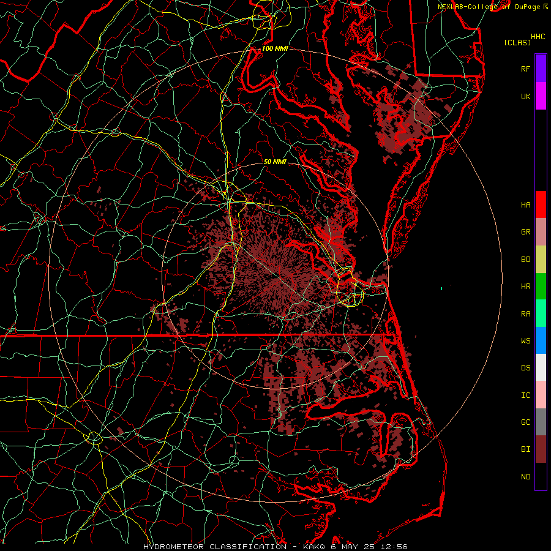Click the BI brown legend swatch
The width and height of the screenshot is (551, 551).
tap(541, 449)
